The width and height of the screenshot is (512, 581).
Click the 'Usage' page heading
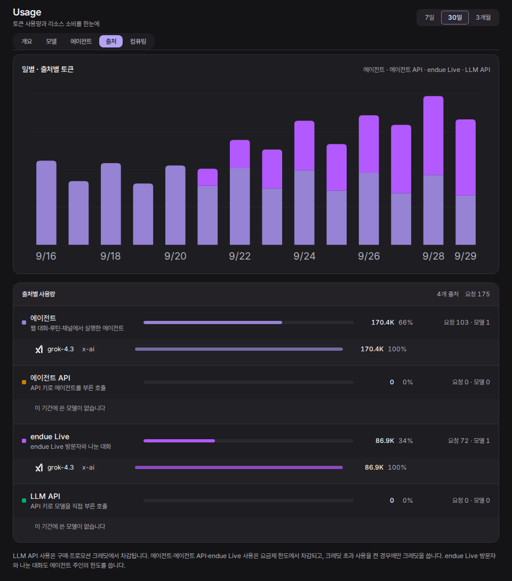[x=27, y=12]
